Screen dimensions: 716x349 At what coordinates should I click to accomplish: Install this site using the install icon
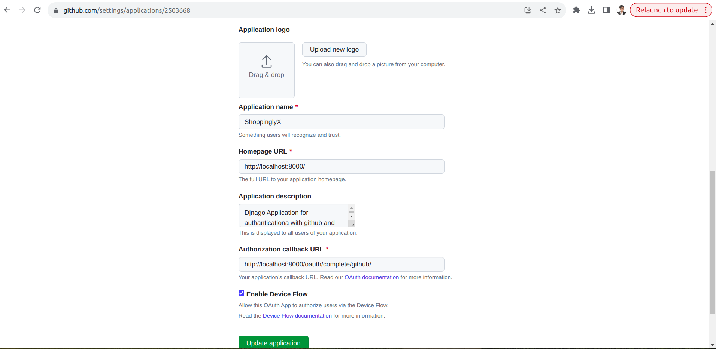(x=528, y=10)
